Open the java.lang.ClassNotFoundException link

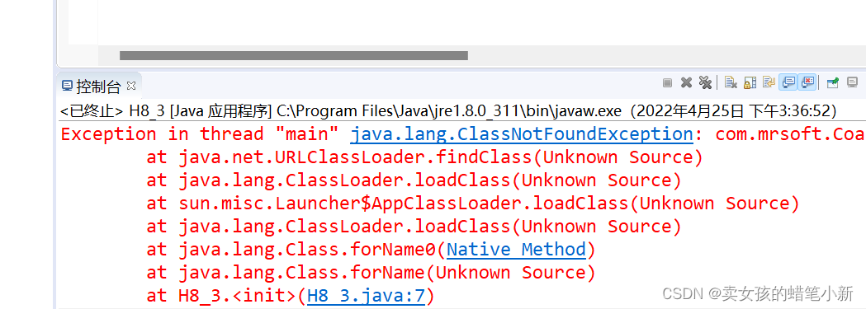[x=522, y=133]
